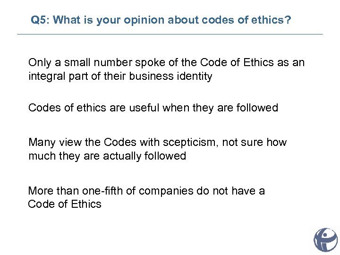The height and width of the screenshot is (255, 340).
Task: Select the line starting "Only a small number spoke"
Action: (166, 63)
